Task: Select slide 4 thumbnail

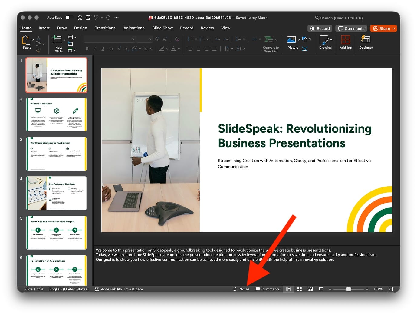Action: pyautogui.click(x=56, y=193)
